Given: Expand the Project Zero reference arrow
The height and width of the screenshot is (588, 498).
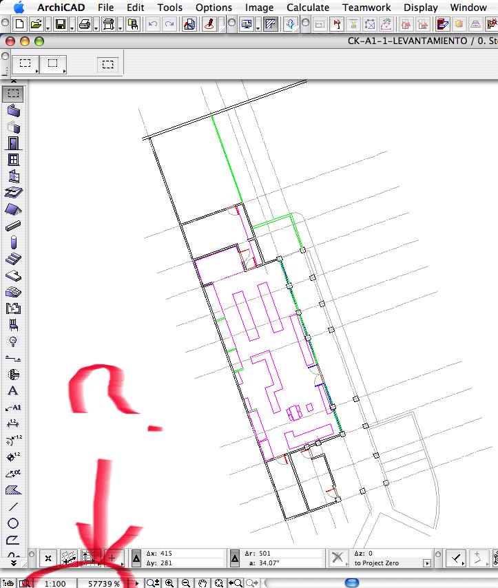Looking at the screenshot, I should (426, 563).
